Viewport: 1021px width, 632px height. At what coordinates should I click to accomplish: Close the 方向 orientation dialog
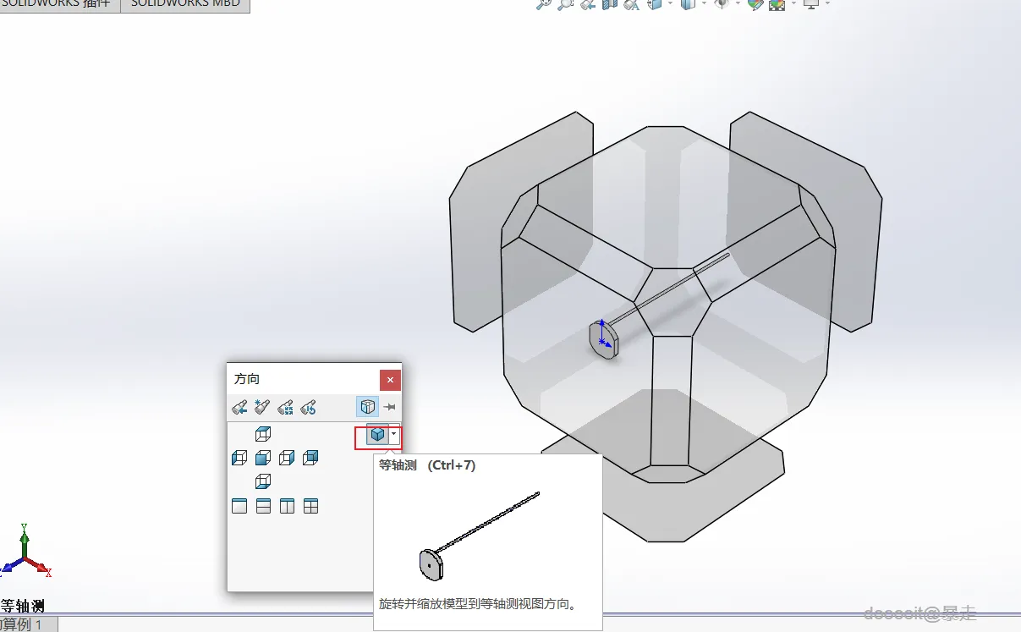coord(390,380)
